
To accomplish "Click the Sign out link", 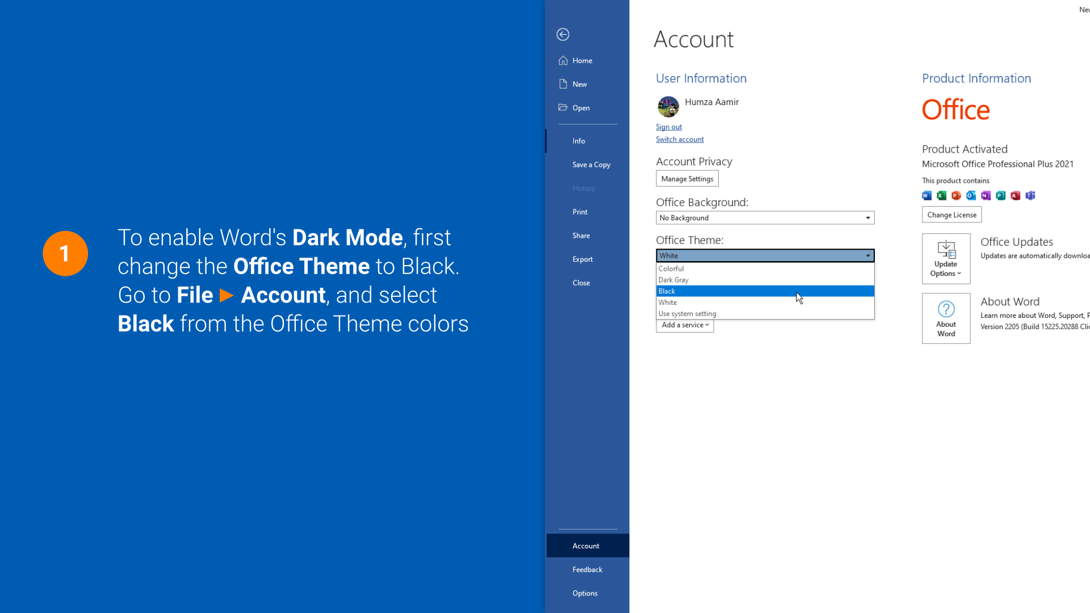I will pos(669,127).
